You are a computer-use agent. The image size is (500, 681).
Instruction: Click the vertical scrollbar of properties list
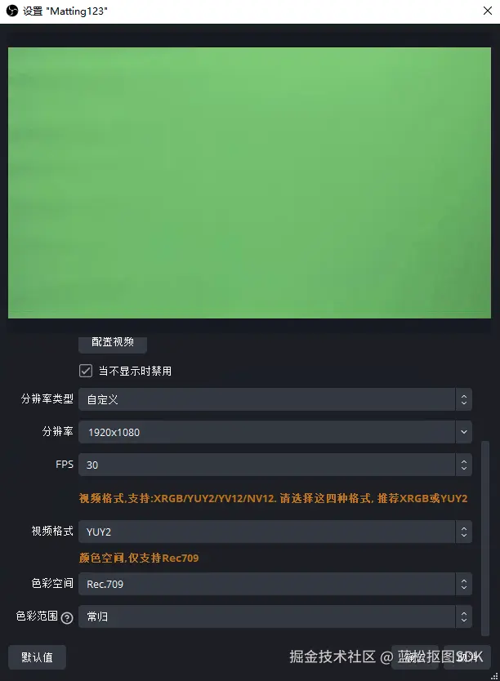[485, 539]
